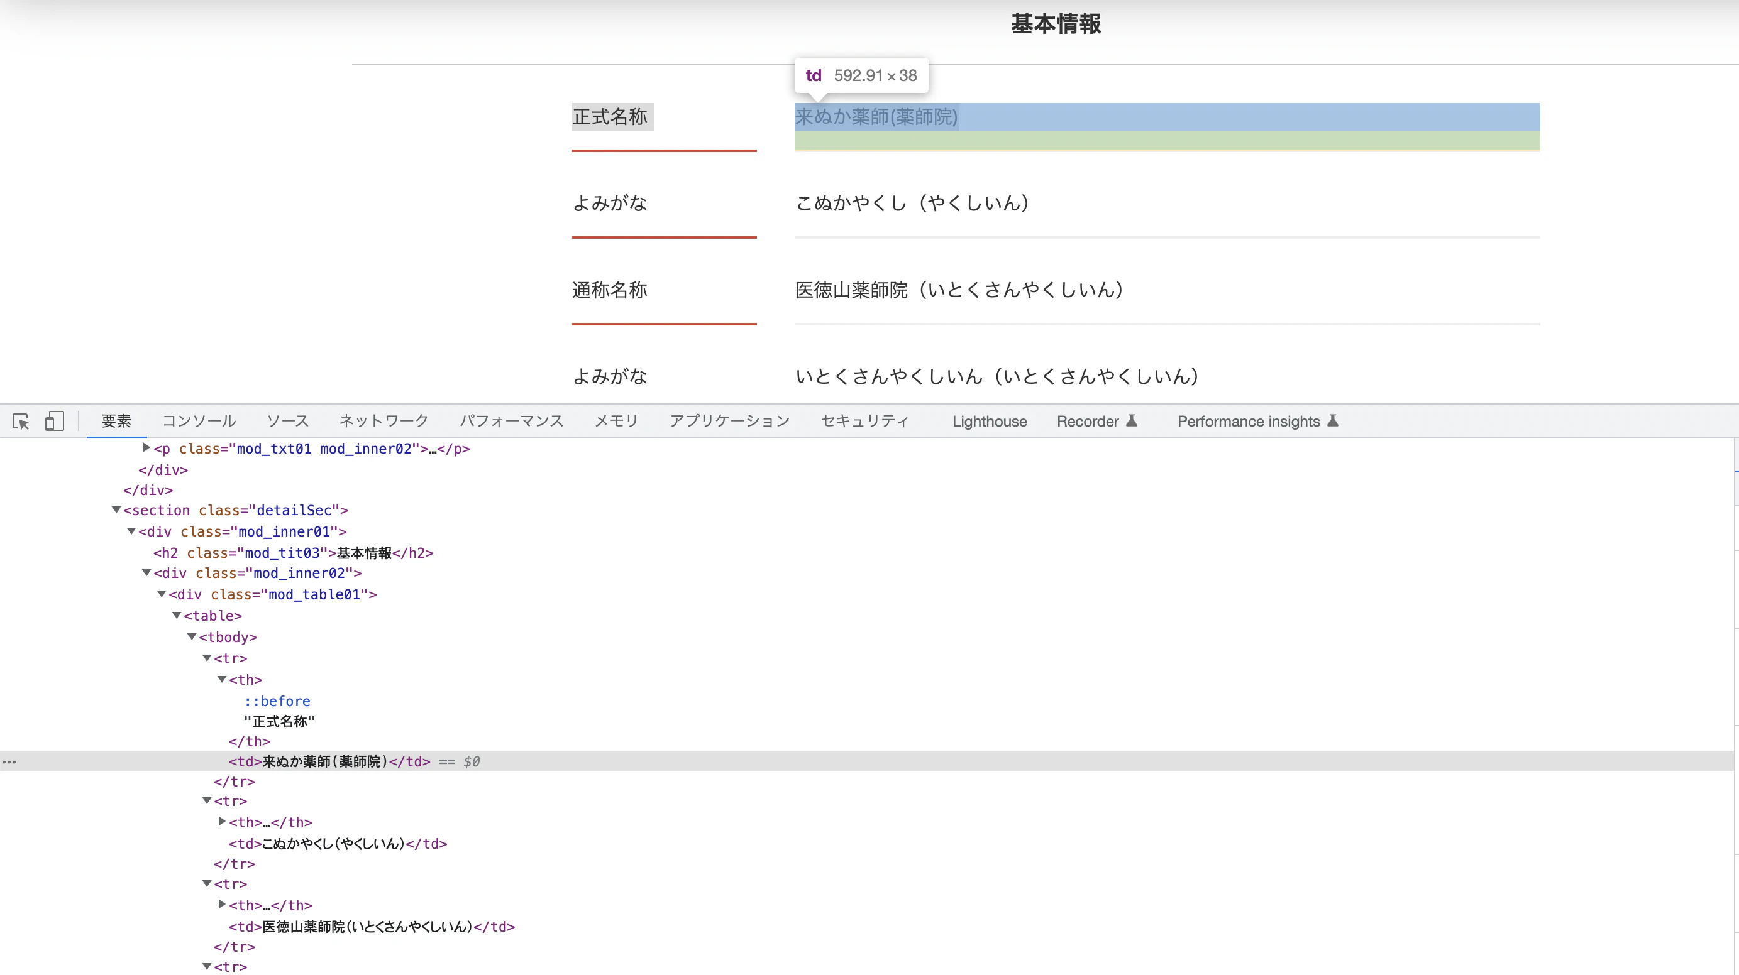Select the ::before pseudo-element line

277,701
